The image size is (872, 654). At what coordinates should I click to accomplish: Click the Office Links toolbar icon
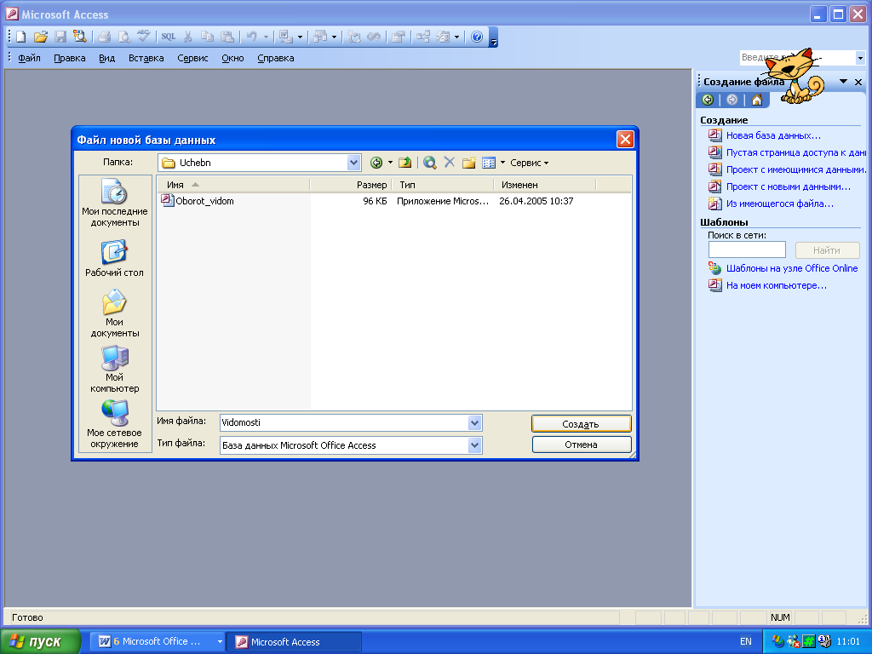pyautogui.click(x=286, y=37)
